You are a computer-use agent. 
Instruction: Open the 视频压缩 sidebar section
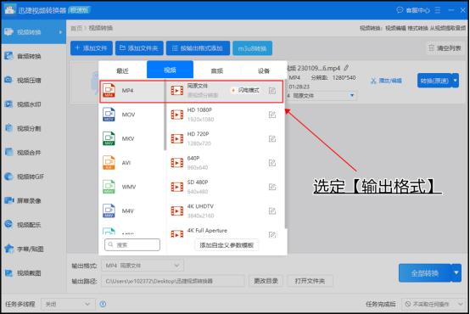pyautogui.click(x=29, y=80)
